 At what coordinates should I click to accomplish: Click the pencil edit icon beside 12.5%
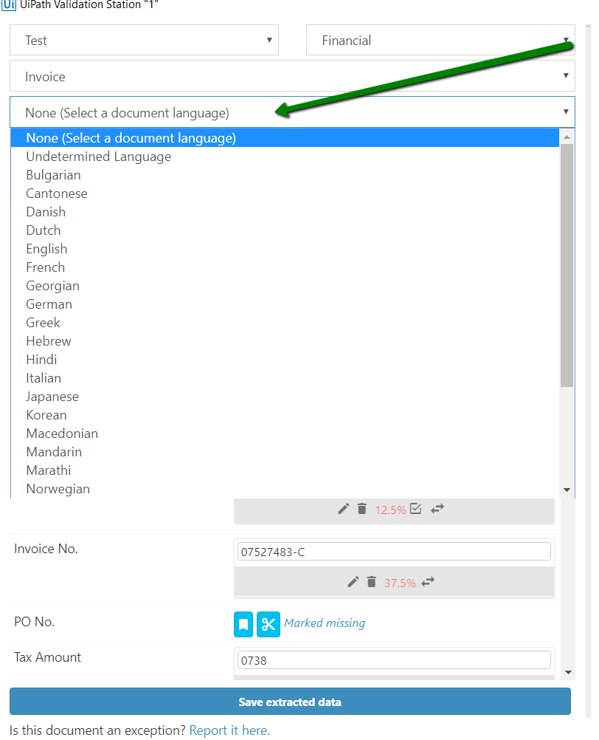pyautogui.click(x=344, y=509)
